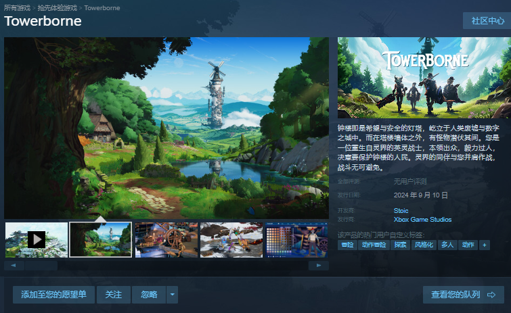Click 添加至您的愿望单 wishlist button
Viewport: 511px width, 313px height.
pyautogui.click(x=53, y=295)
